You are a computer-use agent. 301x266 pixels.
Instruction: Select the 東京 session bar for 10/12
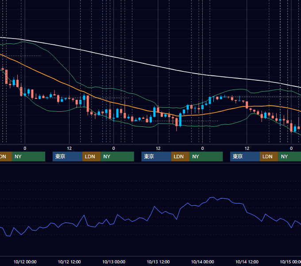[x=67, y=156]
